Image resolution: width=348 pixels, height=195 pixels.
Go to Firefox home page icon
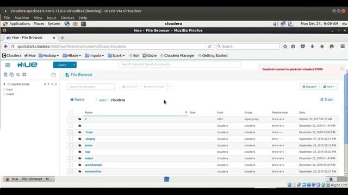click(x=322, y=47)
